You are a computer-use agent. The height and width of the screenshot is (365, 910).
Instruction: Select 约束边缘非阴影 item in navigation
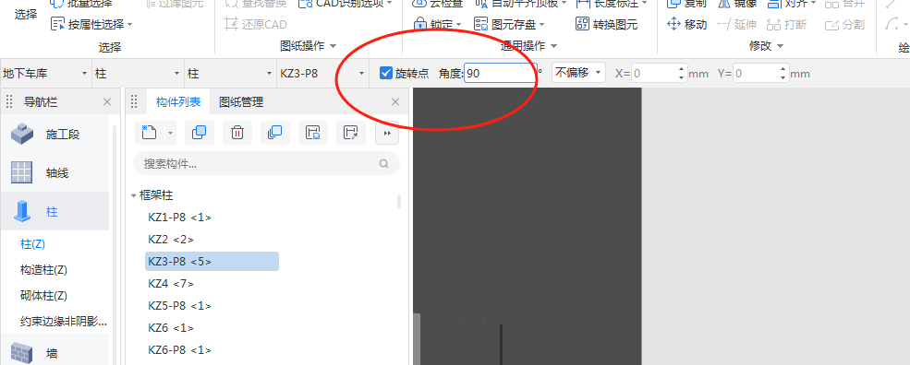pyautogui.click(x=63, y=321)
